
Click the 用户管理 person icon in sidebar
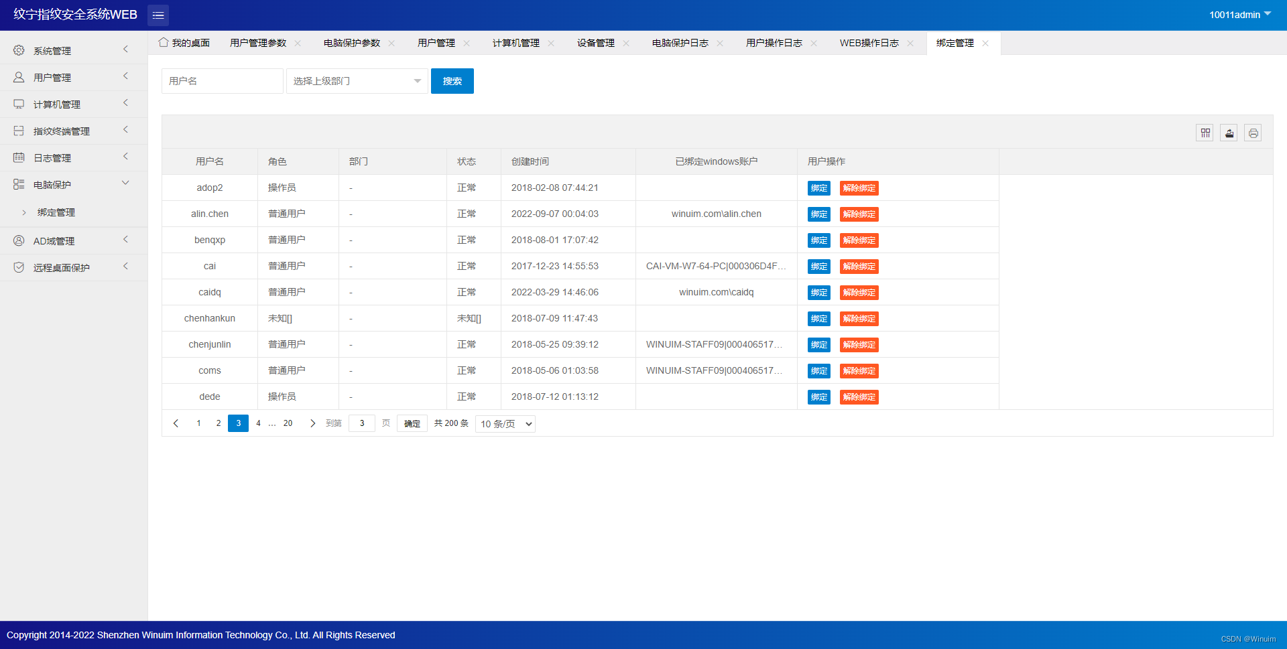click(x=19, y=77)
